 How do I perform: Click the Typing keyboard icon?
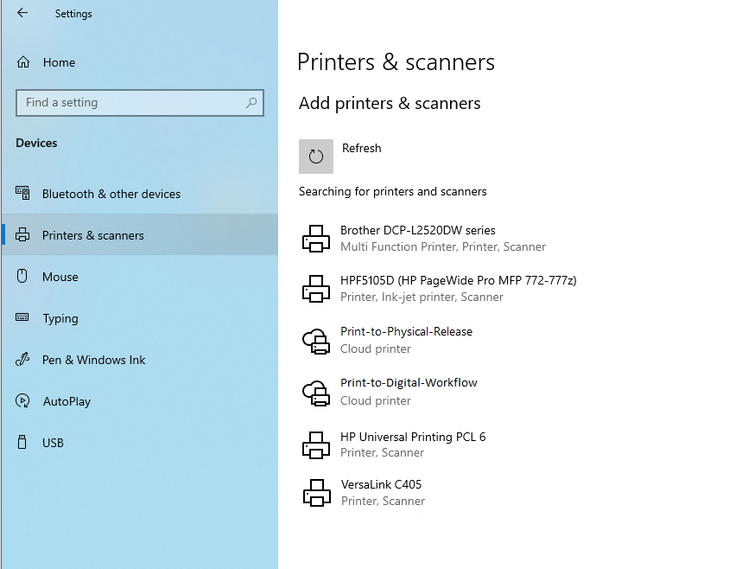tap(22, 317)
